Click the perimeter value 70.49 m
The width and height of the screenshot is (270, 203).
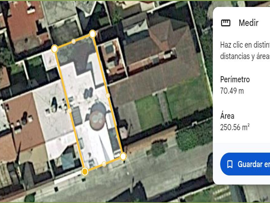[232, 91]
